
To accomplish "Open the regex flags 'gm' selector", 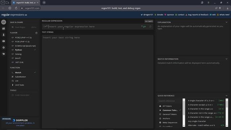I will tap(144, 27).
